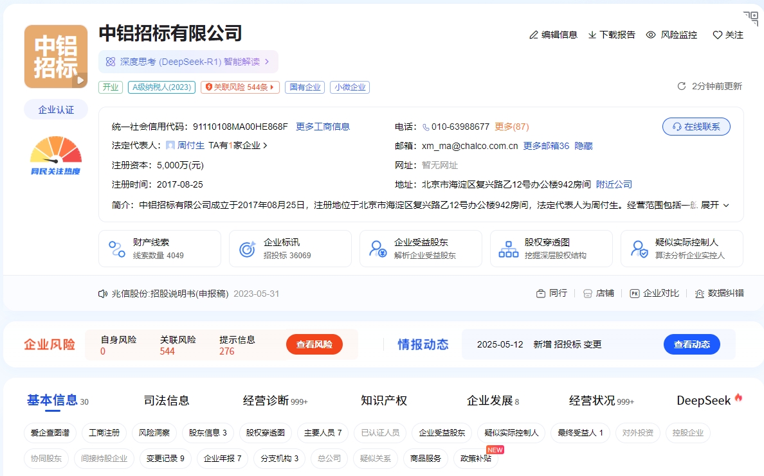Click the QR code corner icon
Viewport: 764px width, 476px height.
(x=751, y=18)
